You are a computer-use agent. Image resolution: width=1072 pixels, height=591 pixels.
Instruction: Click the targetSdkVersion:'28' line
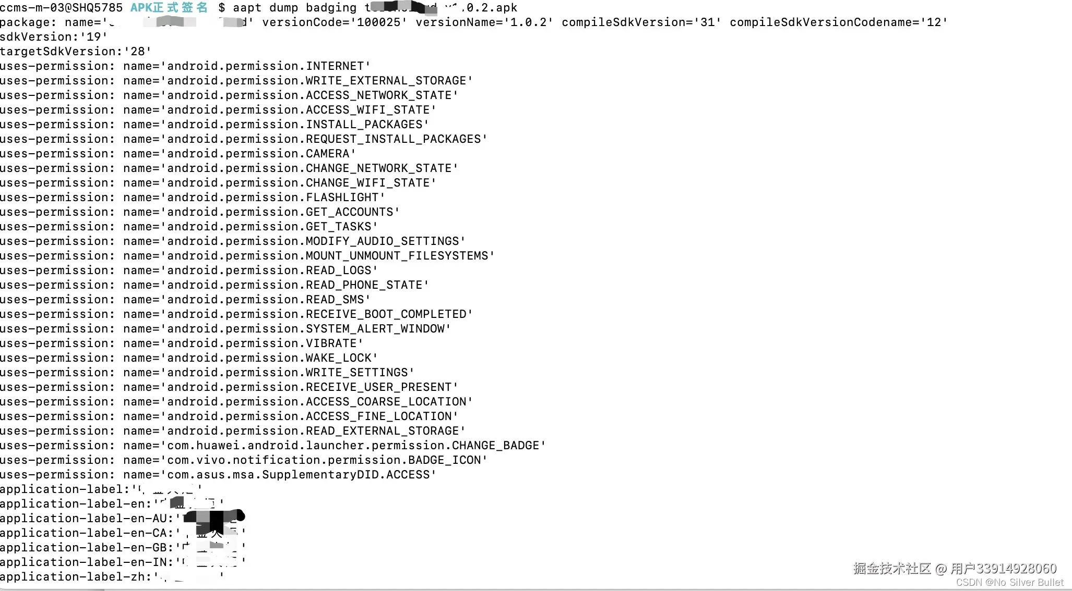[76, 52]
